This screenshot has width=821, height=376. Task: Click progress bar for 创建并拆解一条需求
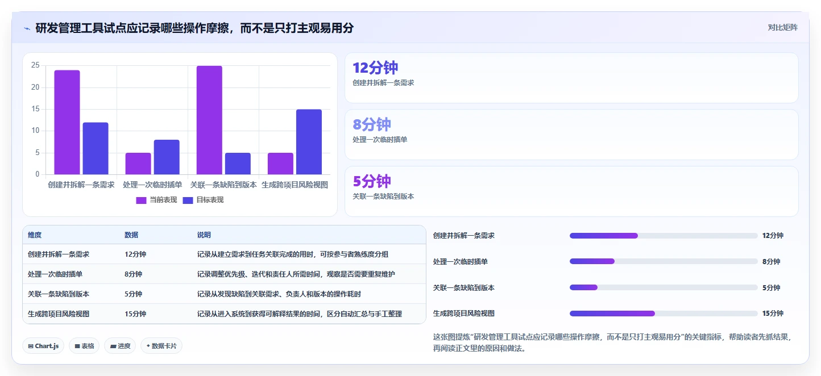[x=664, y=236]
